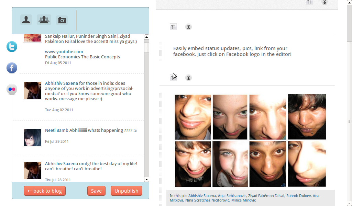
Task: Click feed scrollbar up arrow
Action: pyautogui.click(x=146, y=37)
